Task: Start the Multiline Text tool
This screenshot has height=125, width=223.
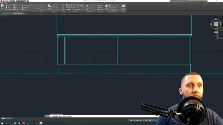Action: (87, 7)
